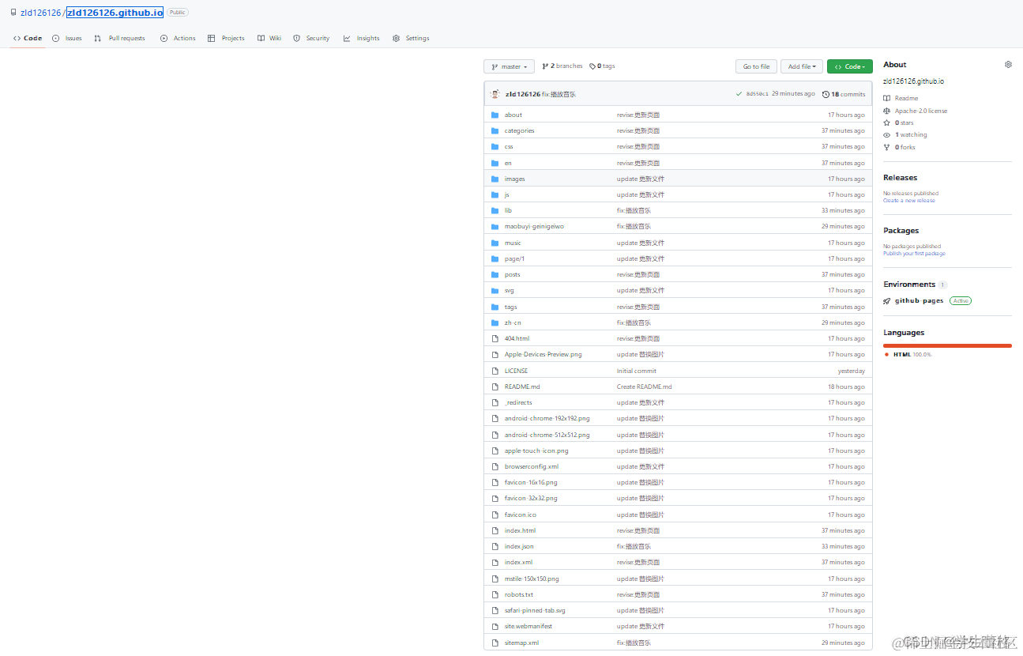
Task: Click the scale icon beside Apache-2.0 license
Action: [887, 111]
